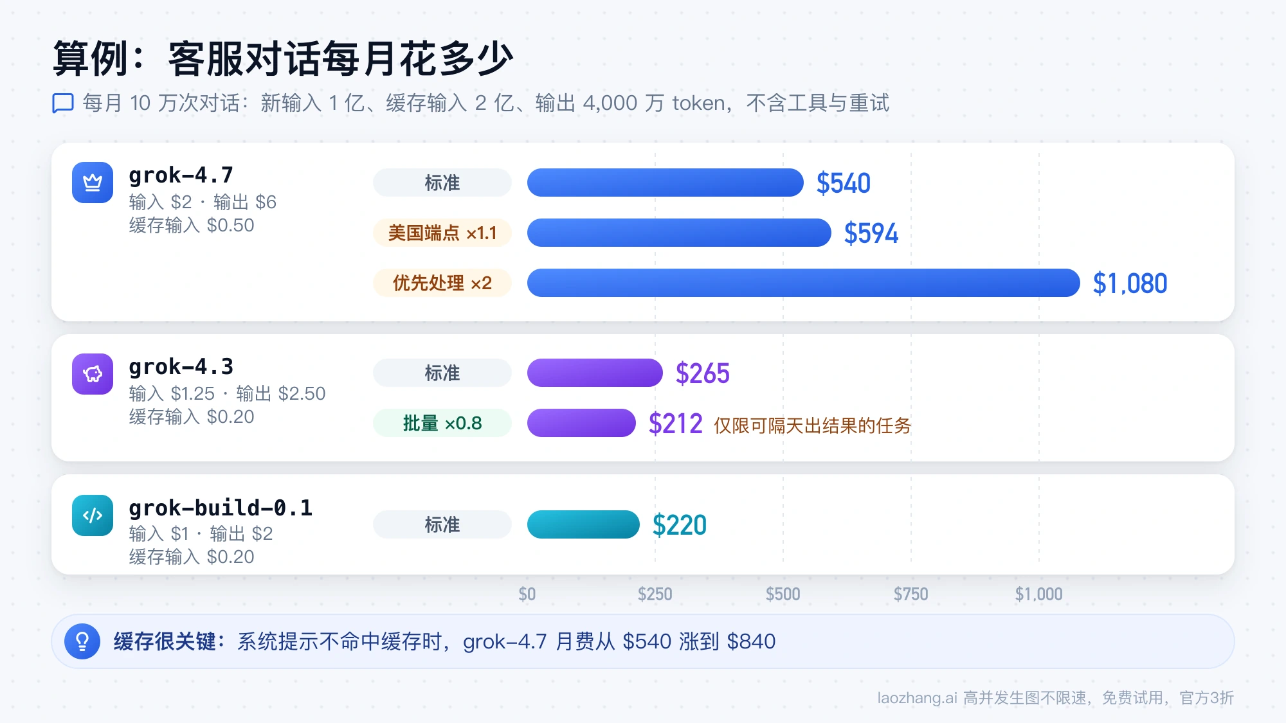Click the $540 value label
The image size is (1286, 723).
pyautogui.click(x=844, y=183)
